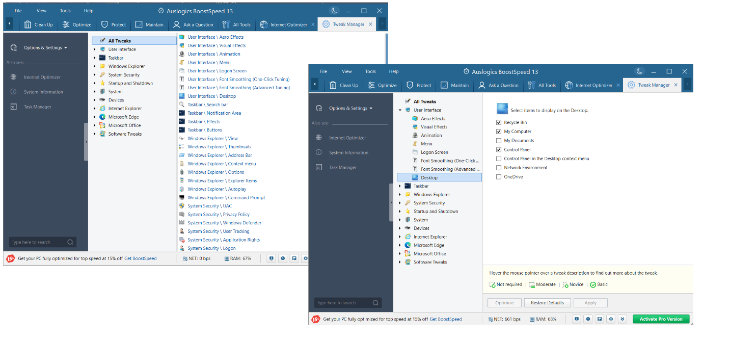Click left tab-scroll arrow in front window
The height and width of the screenshot is (340, 729).
point(315,85)
